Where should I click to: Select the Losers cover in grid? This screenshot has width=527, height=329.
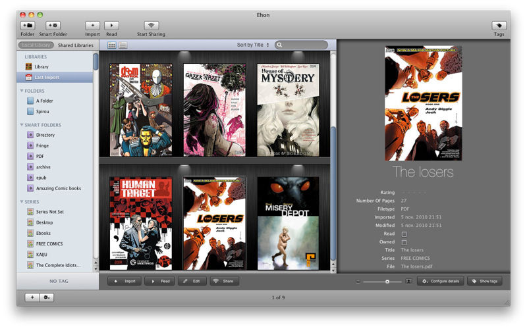click(215, 224)
